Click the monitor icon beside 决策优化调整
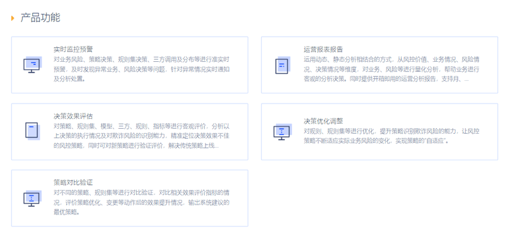The width and height of the screenshot is (522, 236). coord(282,132)
